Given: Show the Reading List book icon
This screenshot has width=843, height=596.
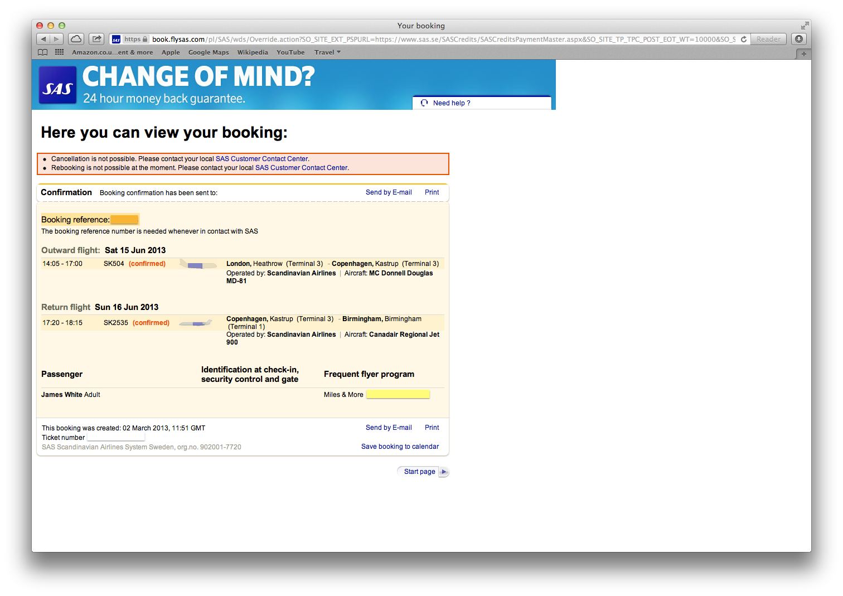Looking at the screenshot, I should (42, 52).
